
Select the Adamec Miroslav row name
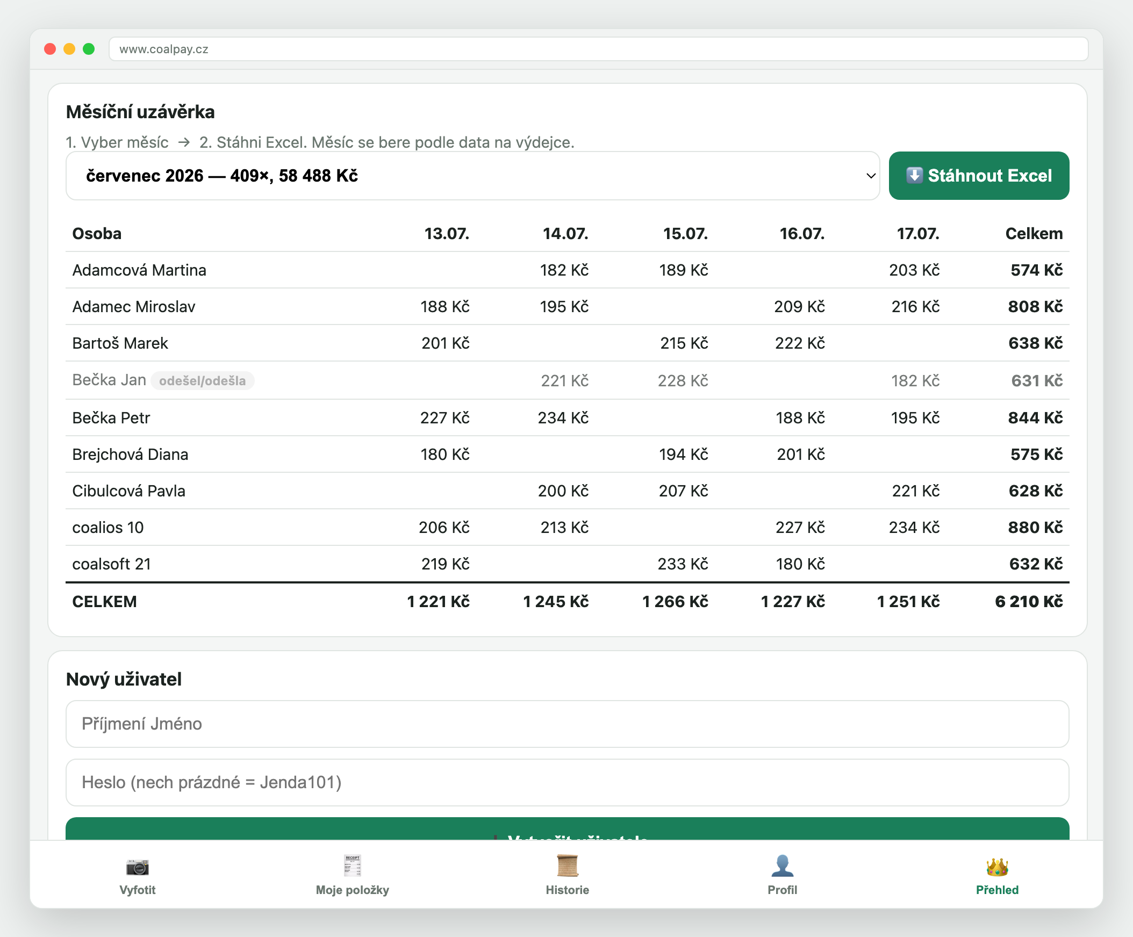coord(134,306)
